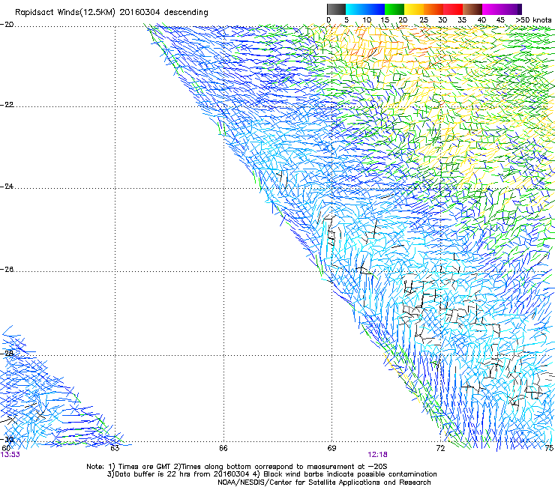The width and height of the screenshot is (555, 487).
Task: Click the '-26' latitude axis label
Action: (x=7, y=270)
